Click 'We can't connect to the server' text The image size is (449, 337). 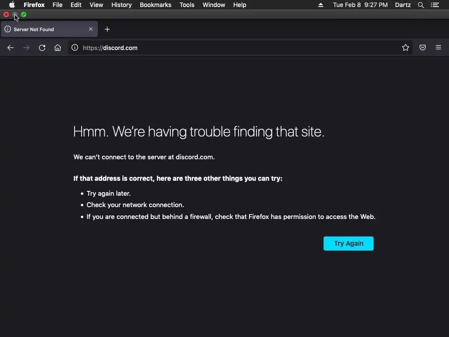pyautogui.click(x=144, y=157)
